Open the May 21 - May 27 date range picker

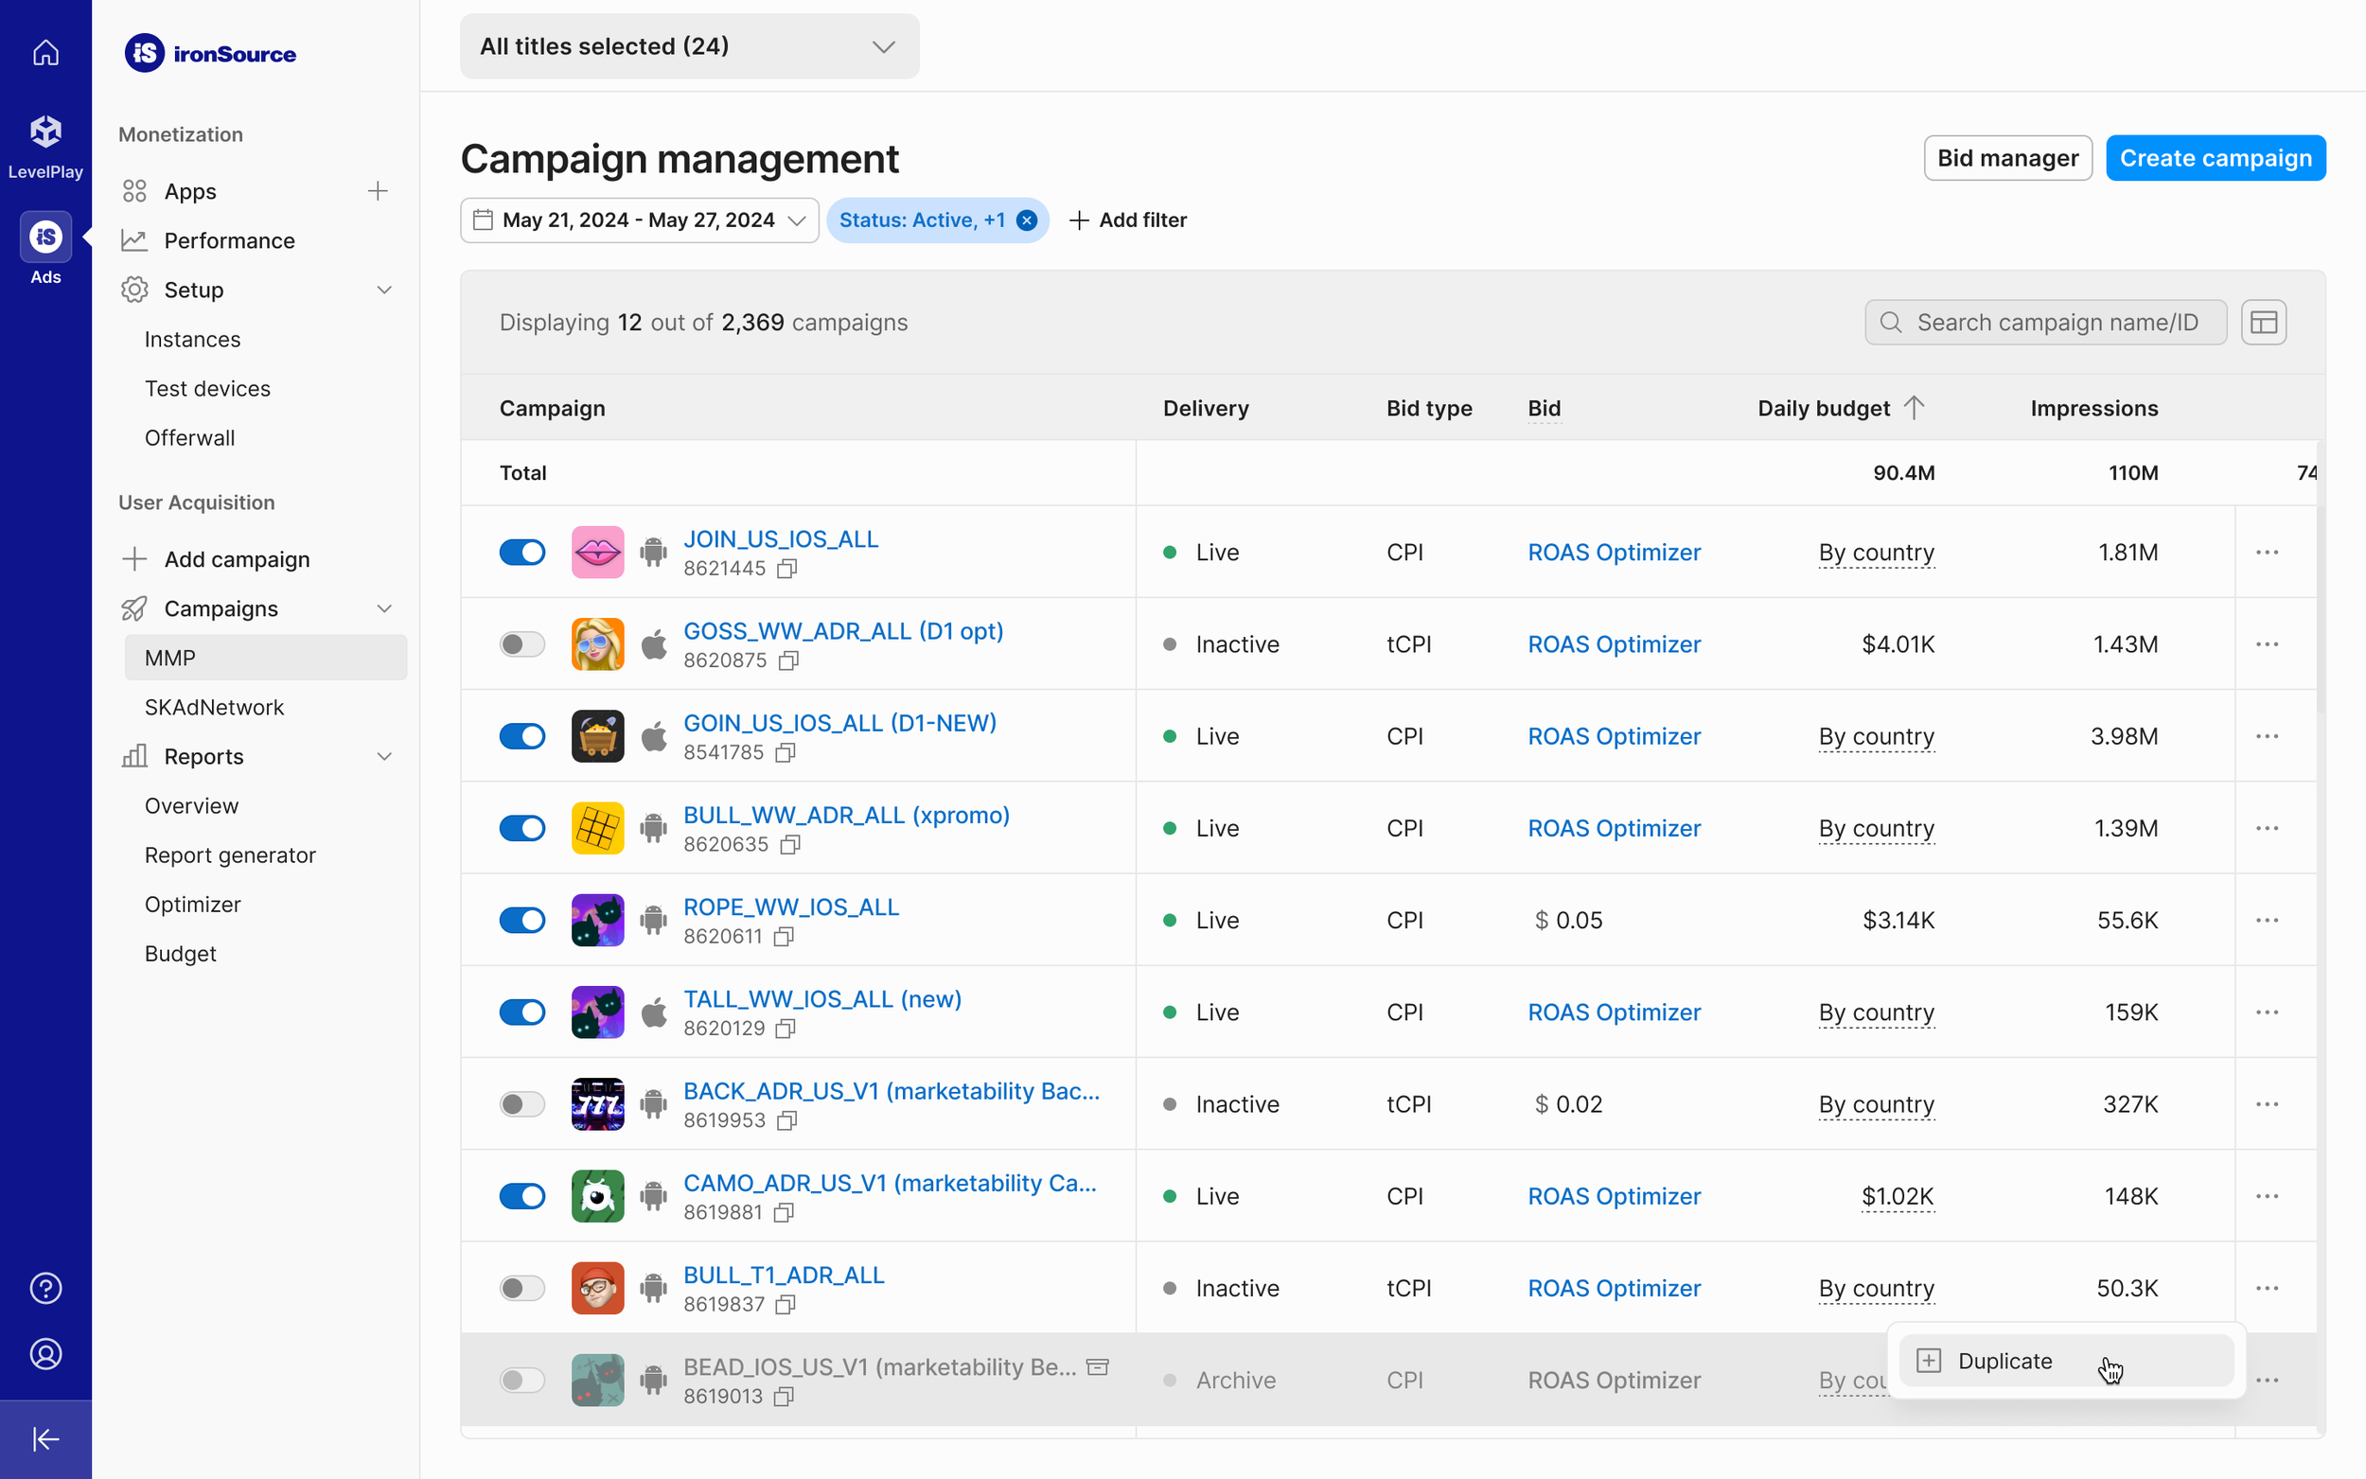639,220
